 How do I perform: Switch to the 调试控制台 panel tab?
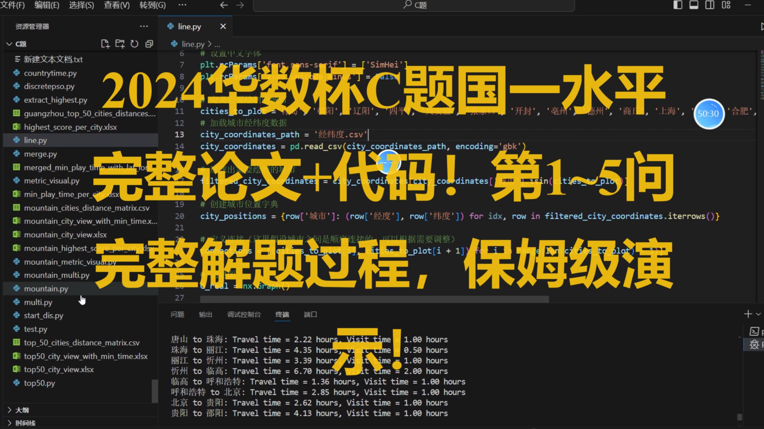pyautogui.click(x=244, y=314)
